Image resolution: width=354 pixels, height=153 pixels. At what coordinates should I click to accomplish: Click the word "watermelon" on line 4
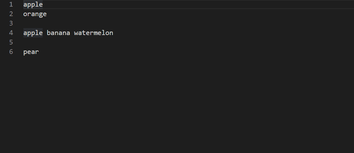coord(94,33)
